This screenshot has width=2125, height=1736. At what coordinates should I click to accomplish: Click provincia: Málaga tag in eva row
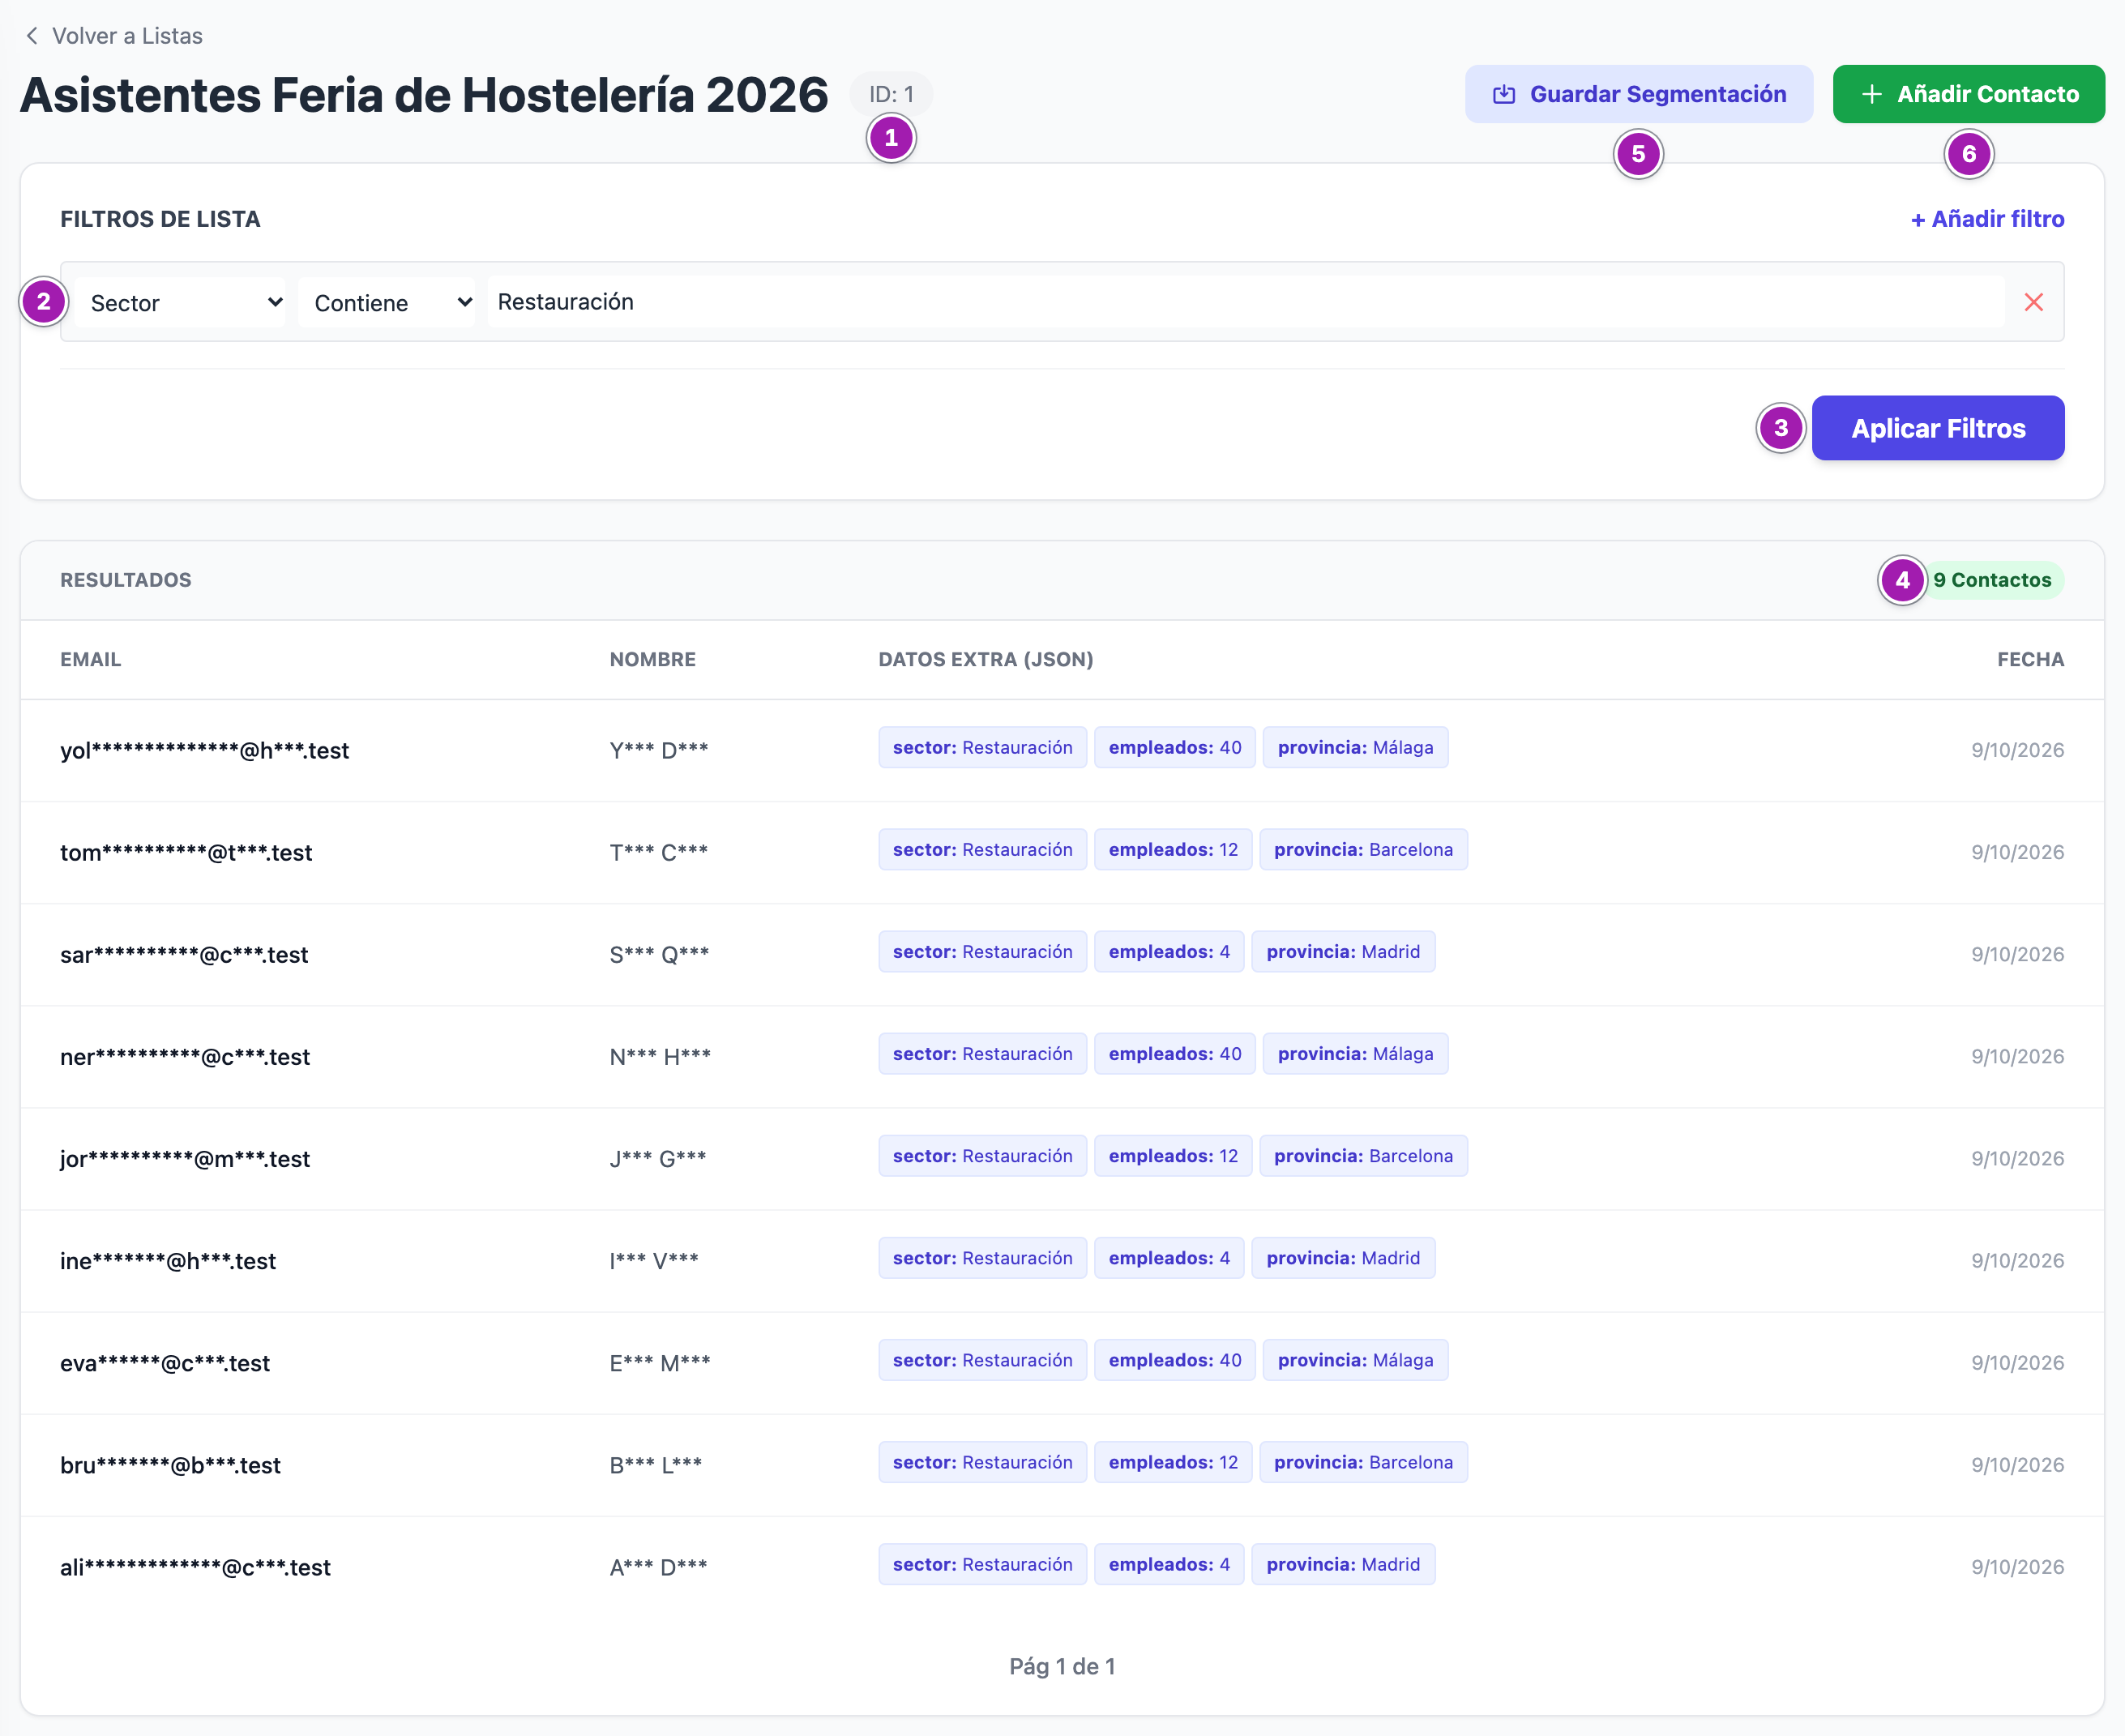(1355, 1359)
